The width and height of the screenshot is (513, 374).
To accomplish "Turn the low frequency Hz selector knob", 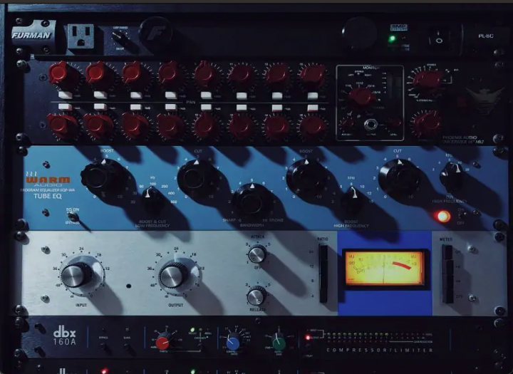I will [152, 197].
